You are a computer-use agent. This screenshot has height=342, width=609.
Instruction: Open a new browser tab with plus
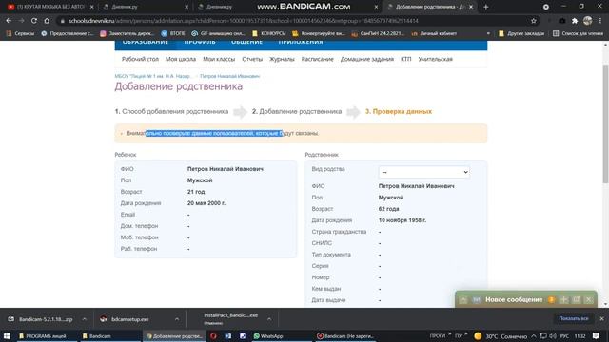click(486, 7)
